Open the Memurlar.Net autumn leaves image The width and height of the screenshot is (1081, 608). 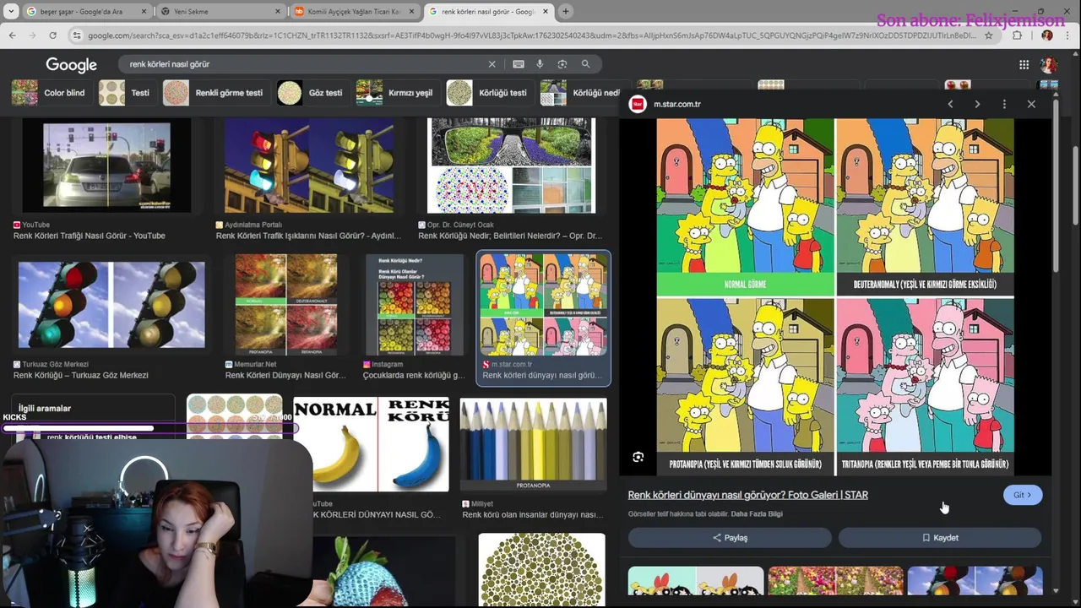click(286, 305)
